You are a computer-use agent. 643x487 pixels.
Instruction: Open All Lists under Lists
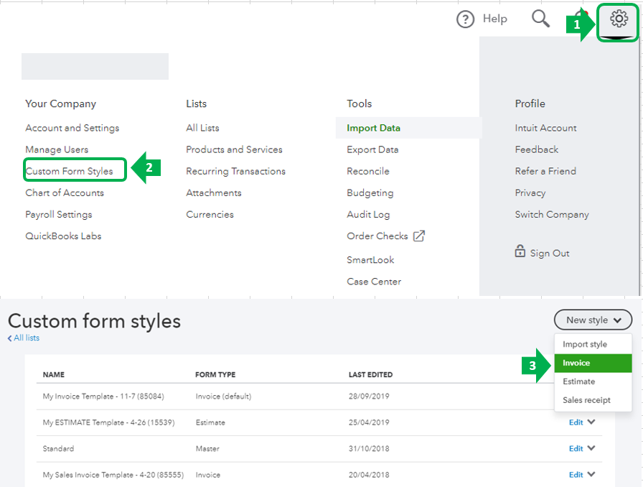202,128
